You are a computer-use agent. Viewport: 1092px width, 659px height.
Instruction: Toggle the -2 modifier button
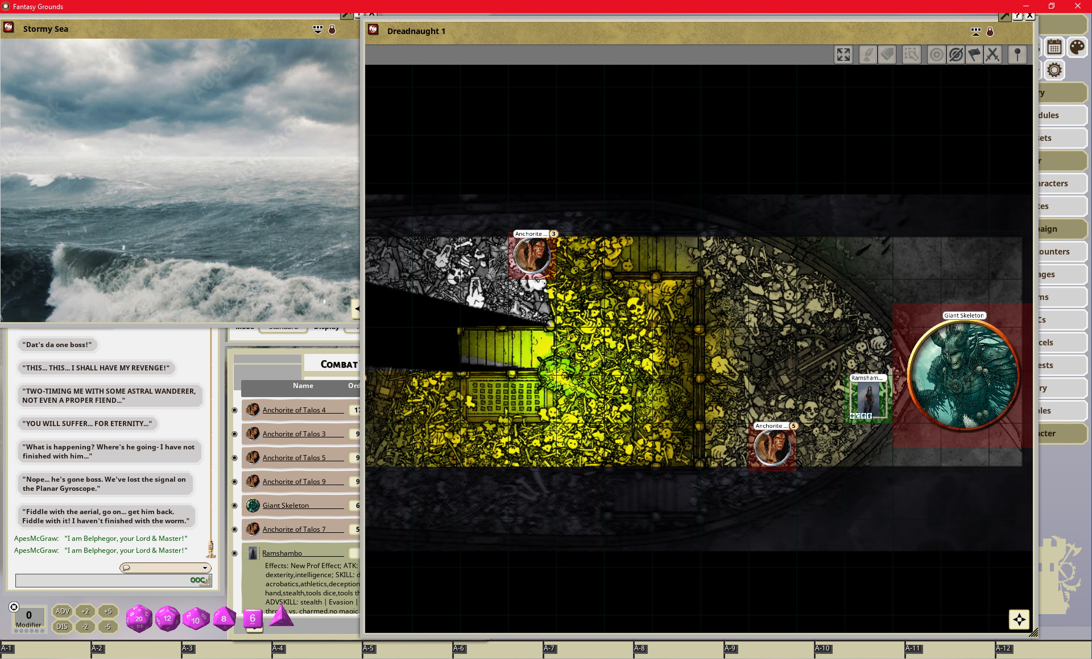coord(85,627)
